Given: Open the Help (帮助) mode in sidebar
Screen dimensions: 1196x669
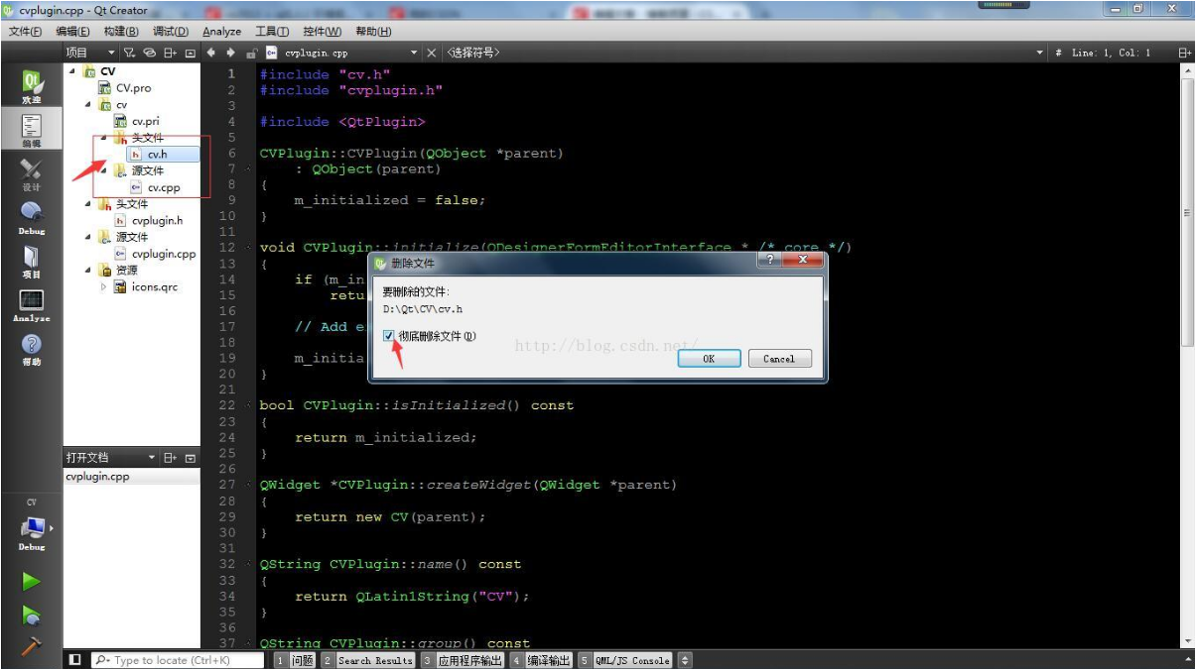Looking at the screenshot, I should (x=32, y=349).
